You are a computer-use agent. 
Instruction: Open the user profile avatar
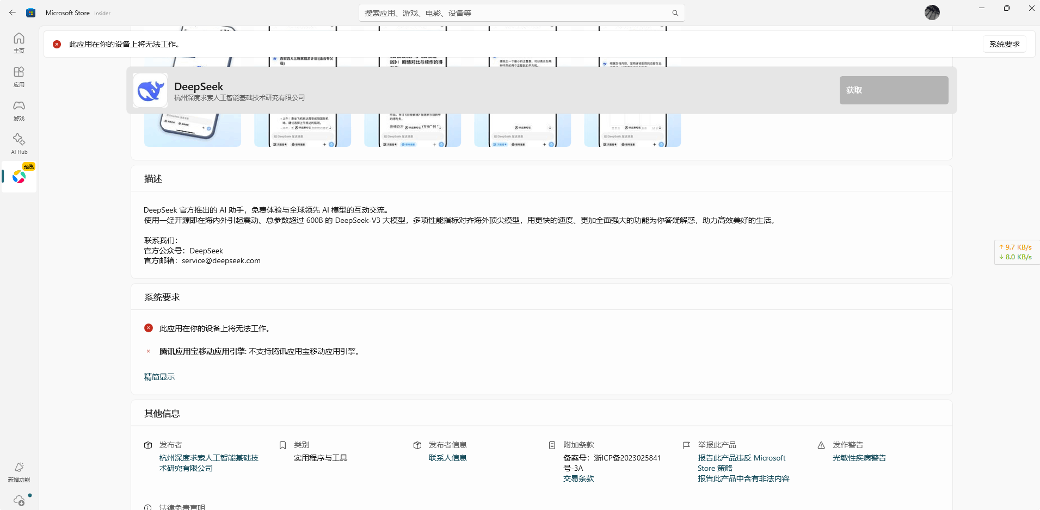(x=932, y=13)
